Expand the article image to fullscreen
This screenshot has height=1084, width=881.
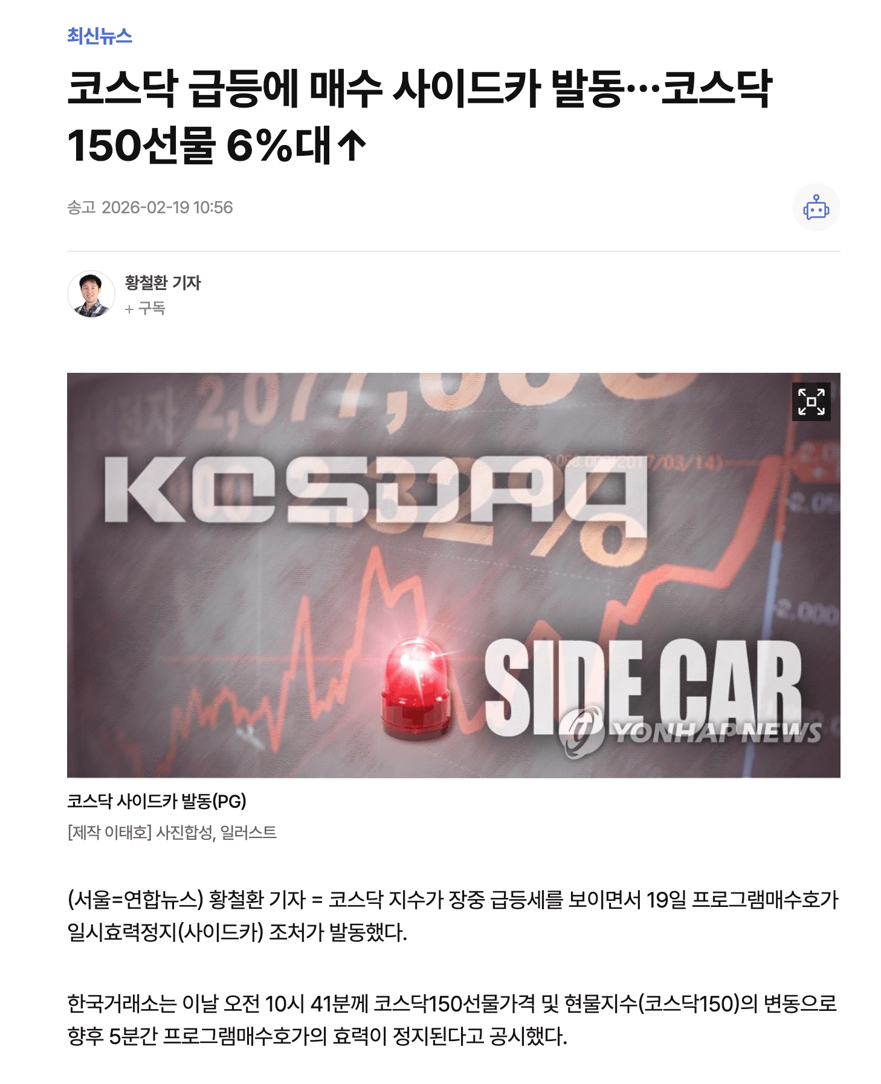click(811, 401)
